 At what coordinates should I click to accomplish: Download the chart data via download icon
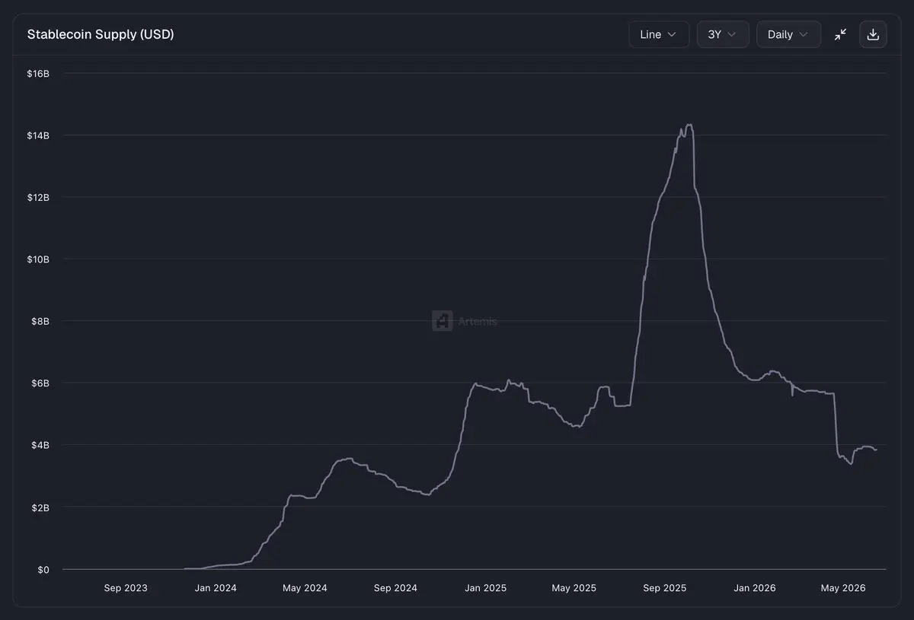point(873,34)
